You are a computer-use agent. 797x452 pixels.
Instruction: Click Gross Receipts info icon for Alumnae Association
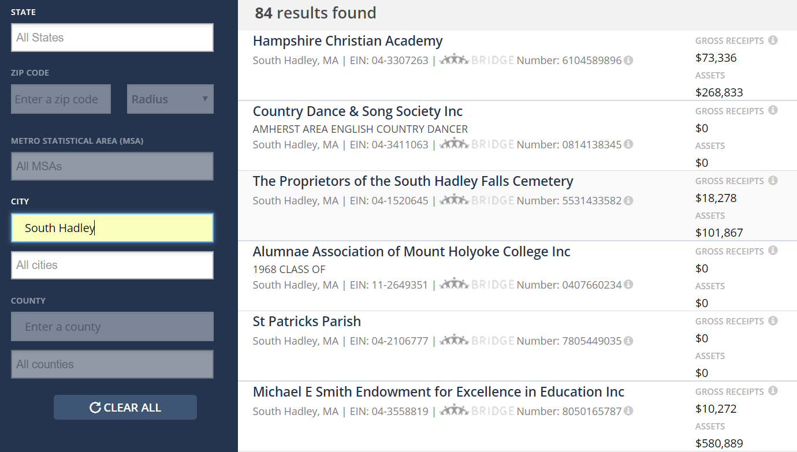coord(773,251)
